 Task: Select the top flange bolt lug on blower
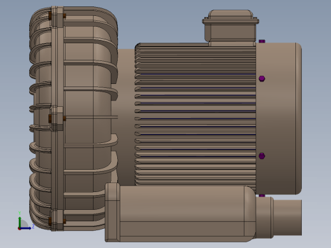pos(57,17)
